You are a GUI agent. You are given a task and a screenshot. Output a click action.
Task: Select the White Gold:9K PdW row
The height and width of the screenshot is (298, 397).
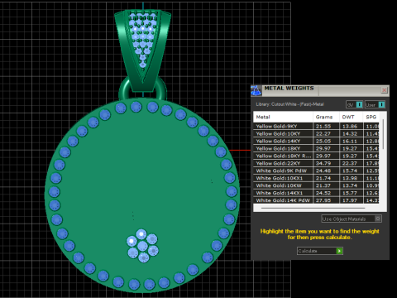point(316,171)
